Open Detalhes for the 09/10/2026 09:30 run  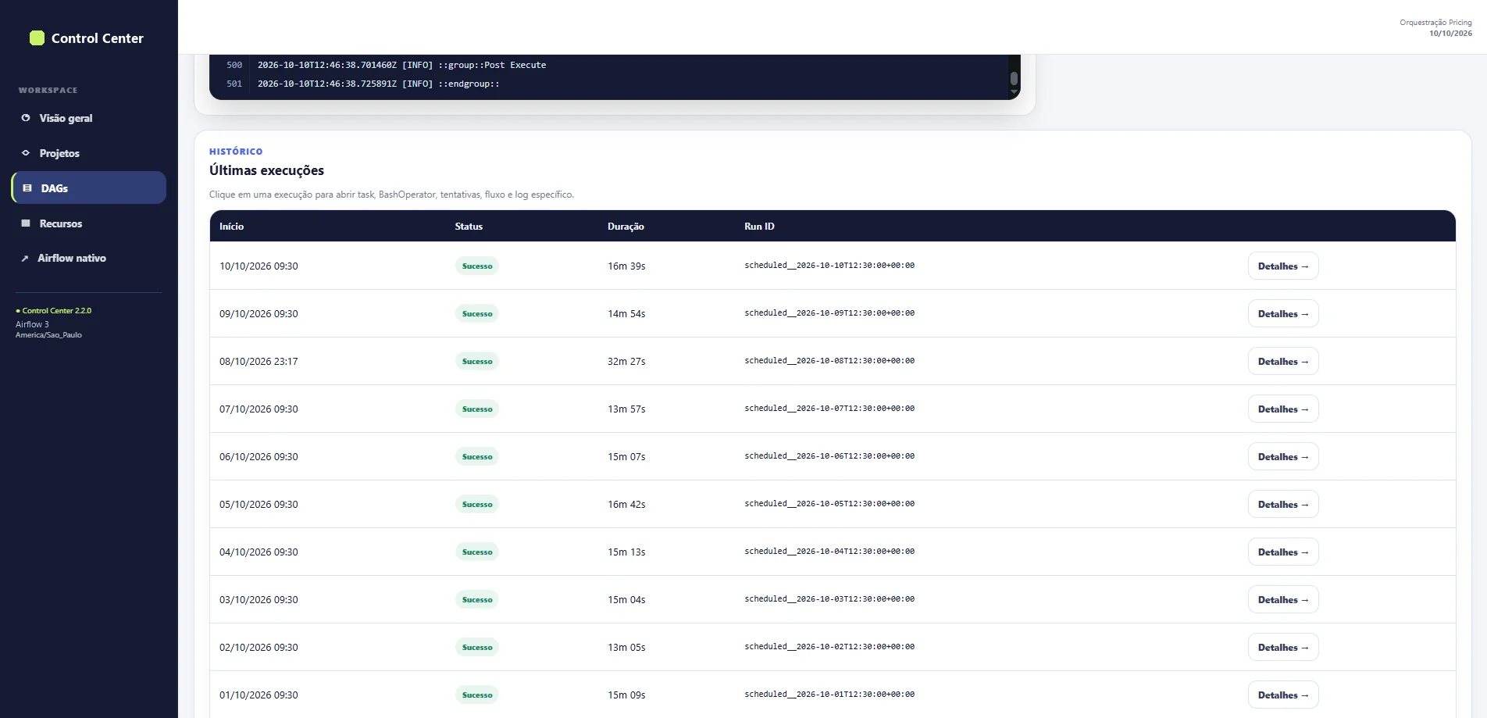(x=1283, y=313)
